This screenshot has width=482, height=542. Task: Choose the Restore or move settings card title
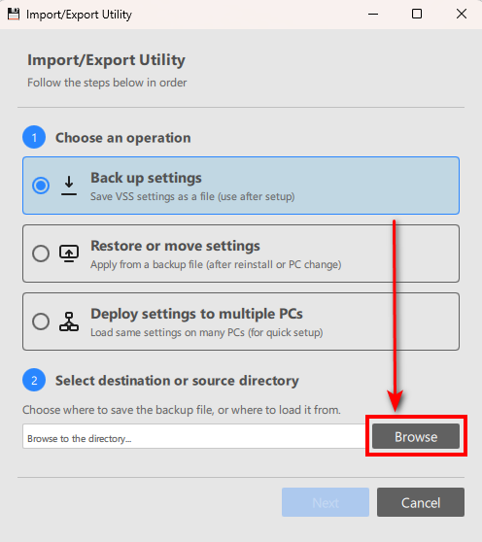[175, 246]
